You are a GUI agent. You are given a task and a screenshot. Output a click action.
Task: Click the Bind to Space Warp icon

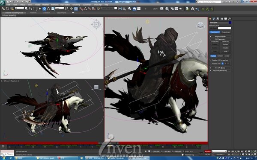[12, 9]
